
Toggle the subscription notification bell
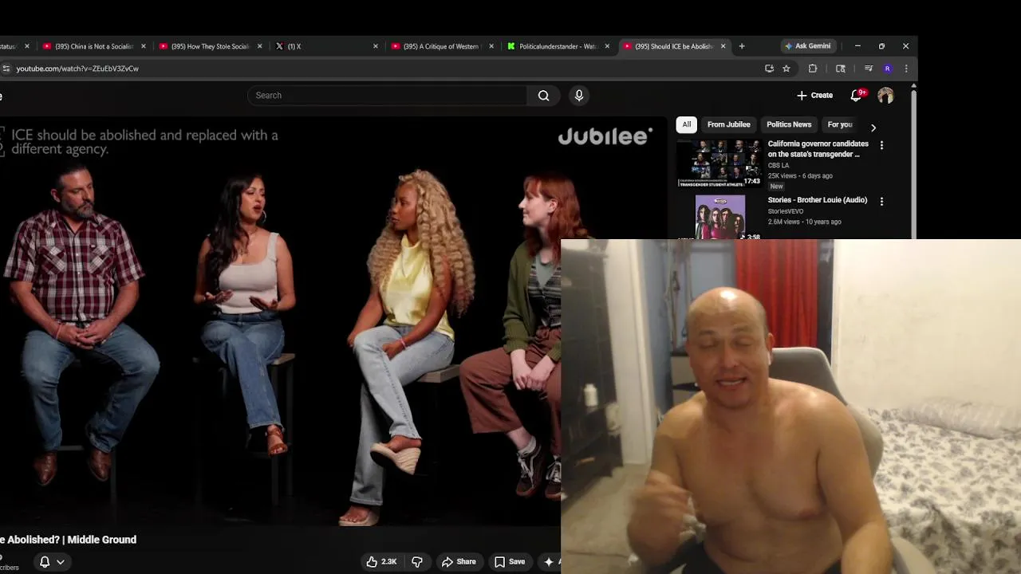pos(45,562)
